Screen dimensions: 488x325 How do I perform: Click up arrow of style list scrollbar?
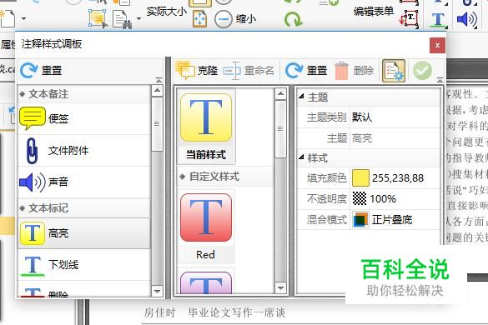[280, 93]
